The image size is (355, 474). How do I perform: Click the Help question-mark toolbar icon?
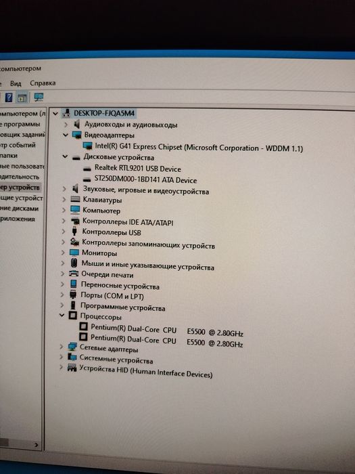9,98
